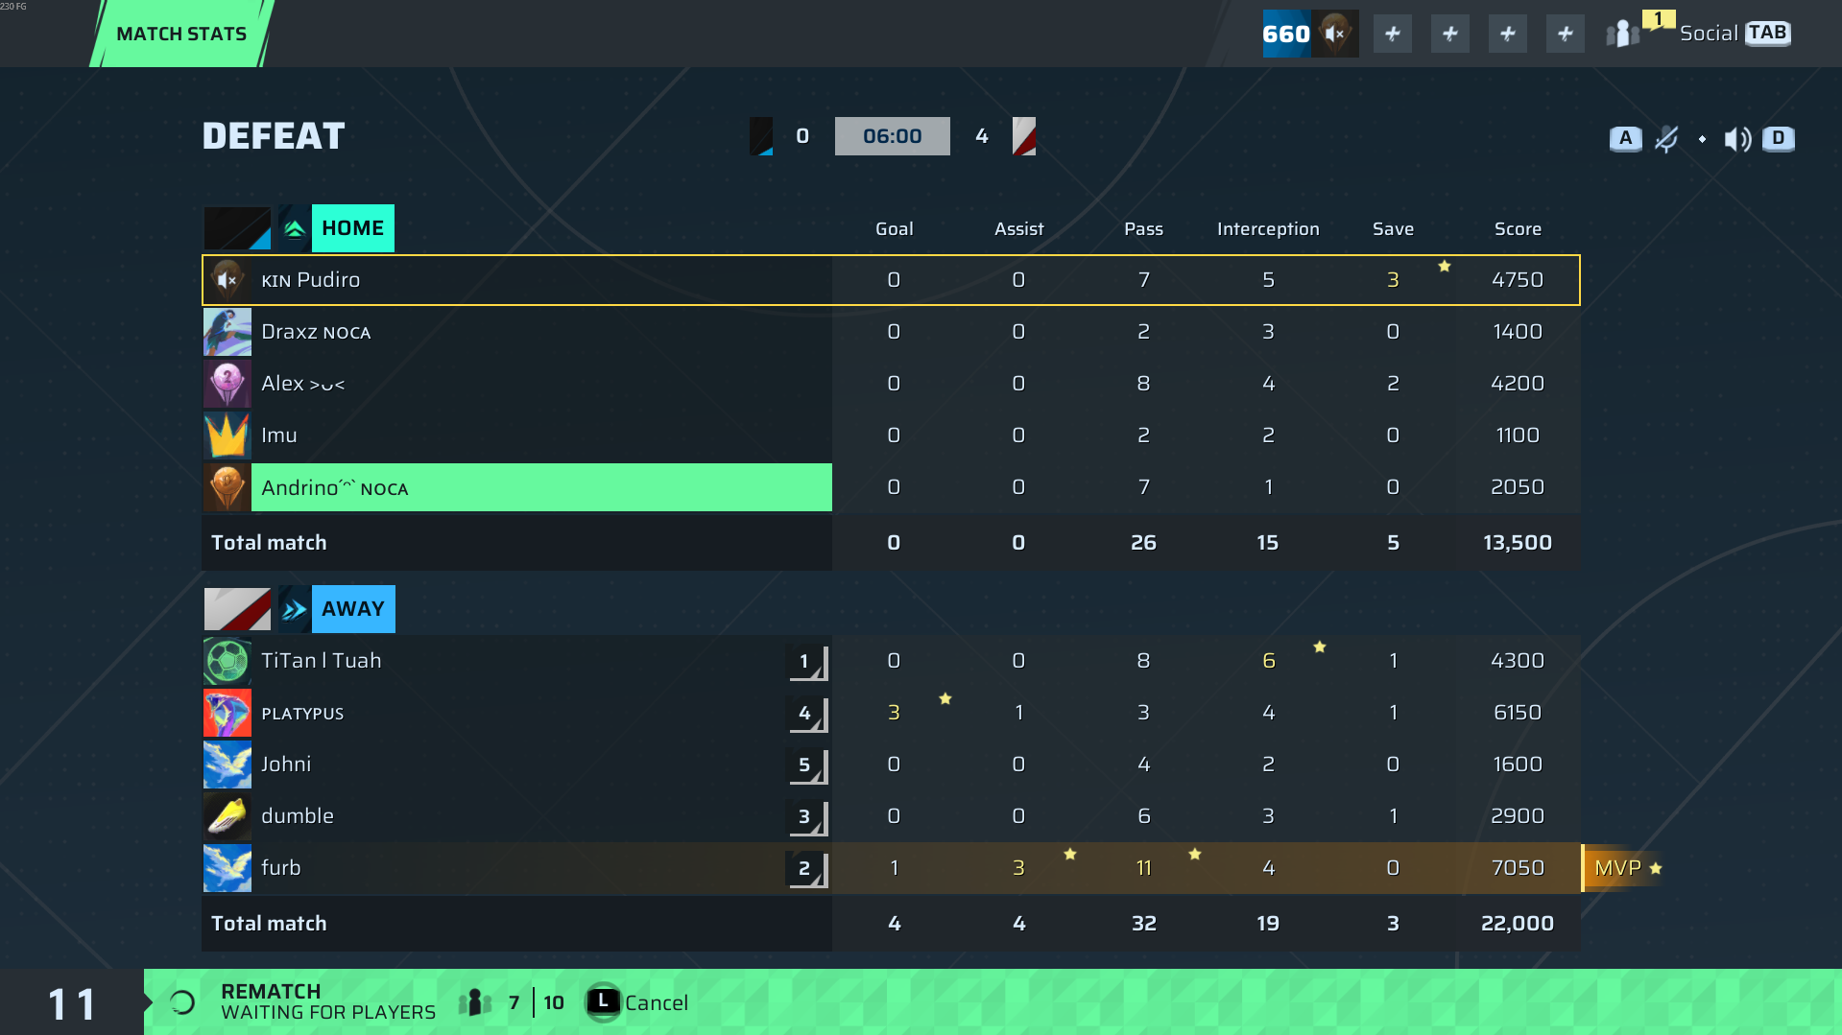
Task: Click the HOME green chevron icon
Action: pyautogui.click(x=295, y=228)
